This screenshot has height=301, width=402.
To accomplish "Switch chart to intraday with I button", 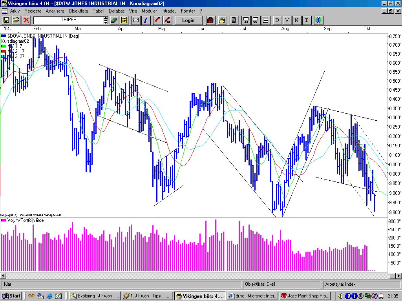I will (x=306, y=20).
